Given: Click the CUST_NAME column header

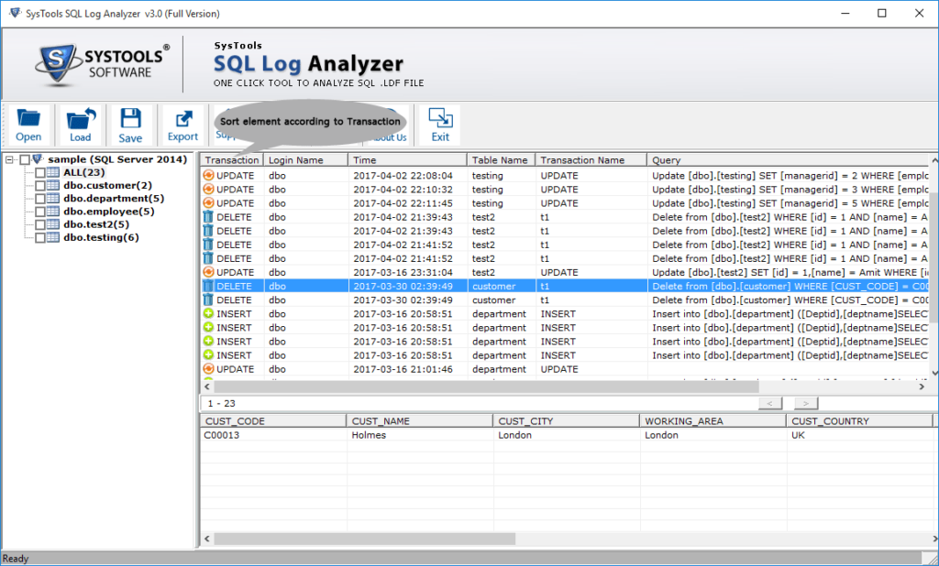Looking at the screenshot, I should pyautogui.click(x=420, y=421).
